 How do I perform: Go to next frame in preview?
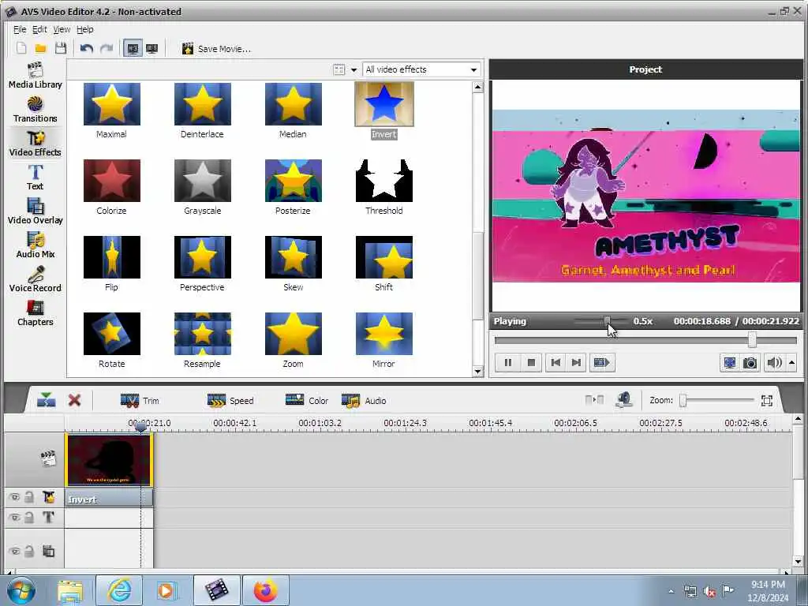576,363
